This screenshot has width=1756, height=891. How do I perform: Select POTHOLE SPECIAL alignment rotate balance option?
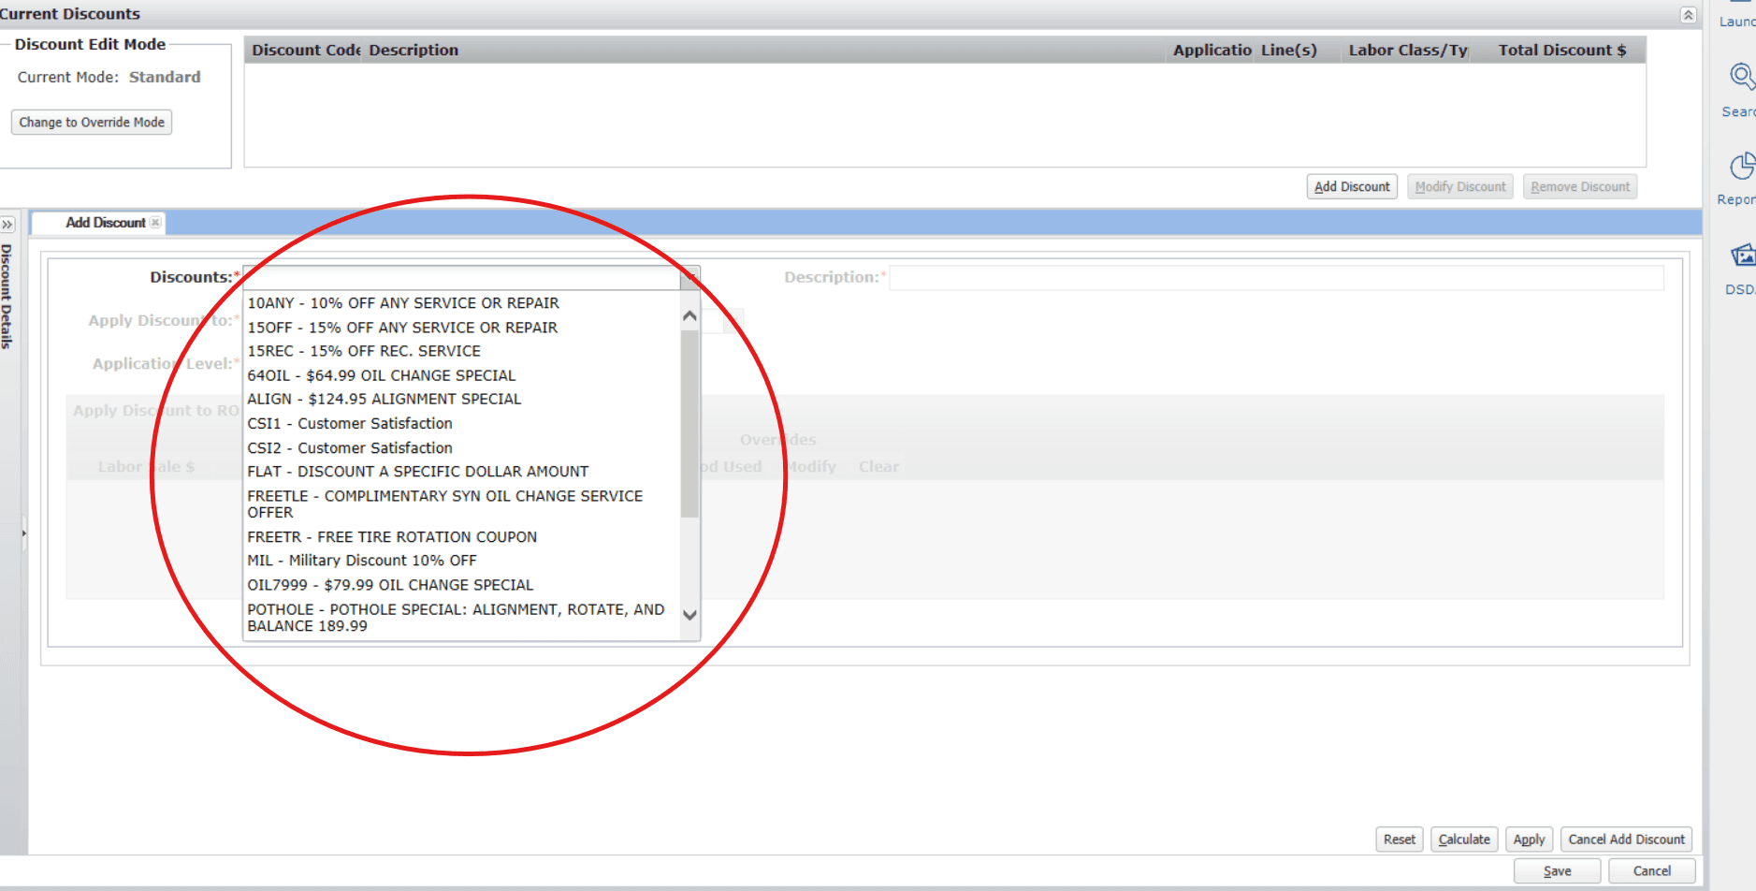pyautogui.click(x=456, y=618)
